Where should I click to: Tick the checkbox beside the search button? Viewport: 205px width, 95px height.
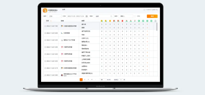pyautogui.click(x=135, y=16)
